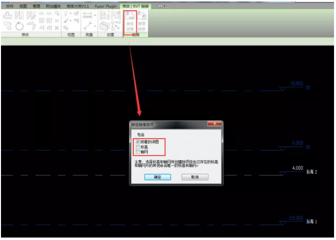Select the Mirror - Draw Axis tool
The width and height of the screenshot is (336, 240).
pos(31,15)
